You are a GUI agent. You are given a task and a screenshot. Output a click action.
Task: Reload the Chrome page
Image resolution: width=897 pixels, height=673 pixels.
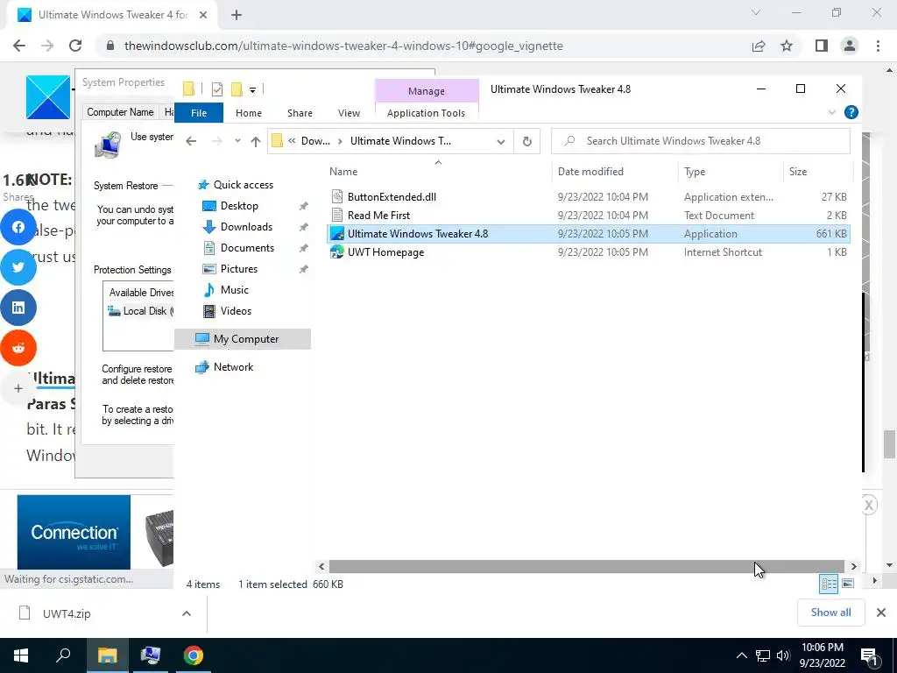click(75, 46)
